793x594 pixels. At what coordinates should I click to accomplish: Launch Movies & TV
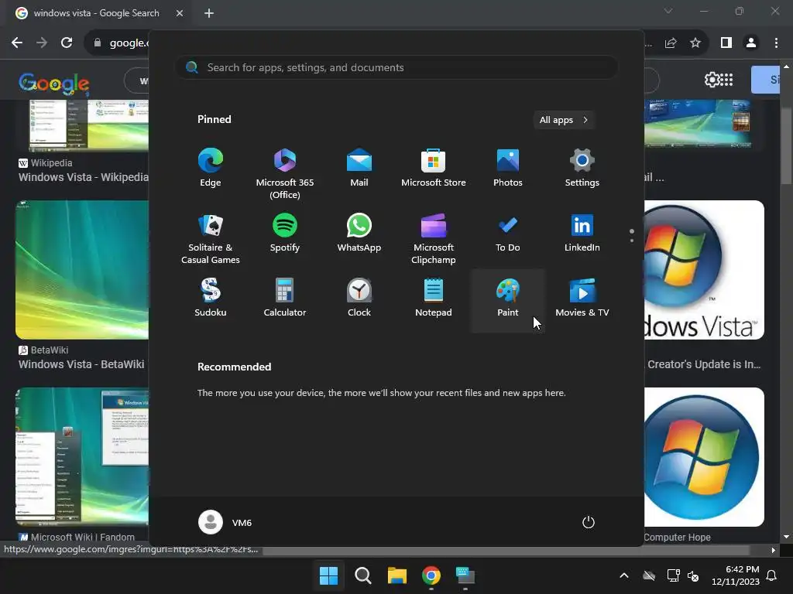tap(582, 298)
